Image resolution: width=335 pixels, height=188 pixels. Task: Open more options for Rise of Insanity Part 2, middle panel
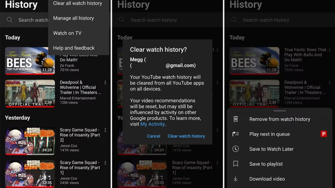click(x=218, y=130)
